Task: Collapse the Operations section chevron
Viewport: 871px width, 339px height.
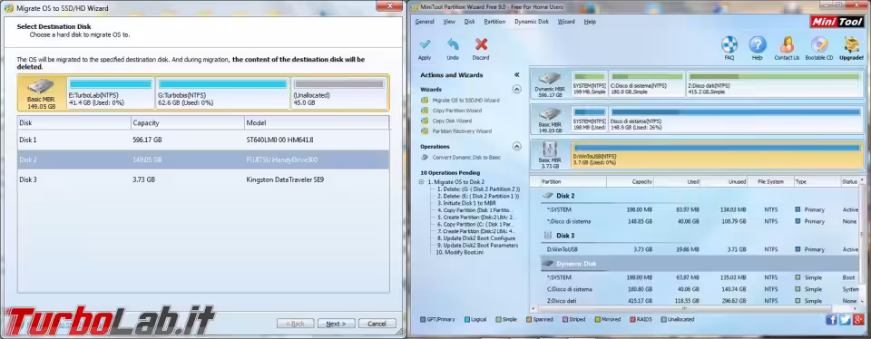Action: [x=516, y=147]
